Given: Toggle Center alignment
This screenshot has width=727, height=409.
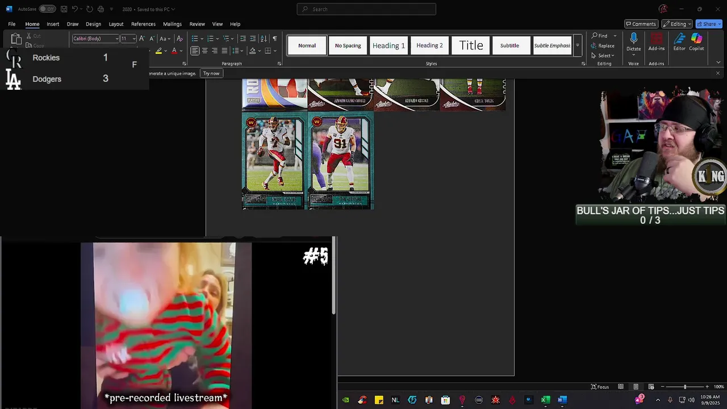Looking at the screenshot, I should pos(204,51).
